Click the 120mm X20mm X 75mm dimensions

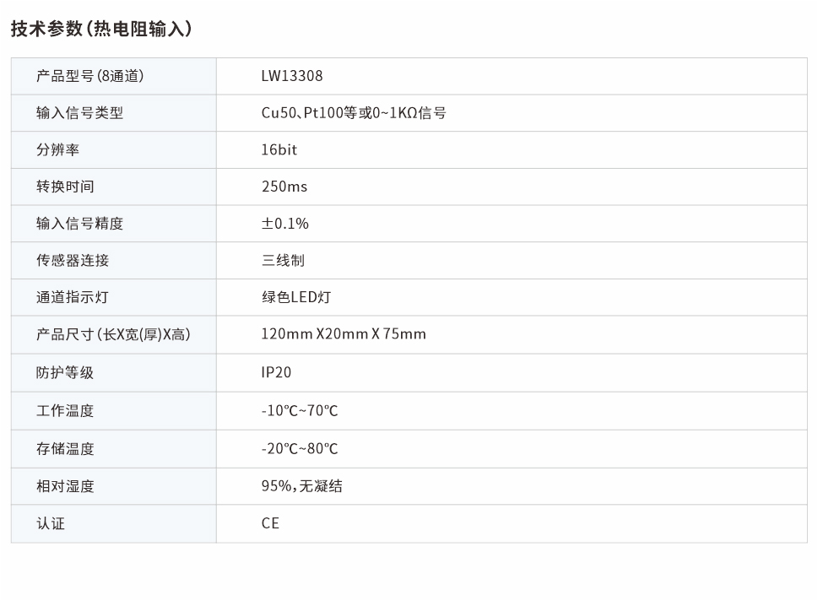pos(344,334)
